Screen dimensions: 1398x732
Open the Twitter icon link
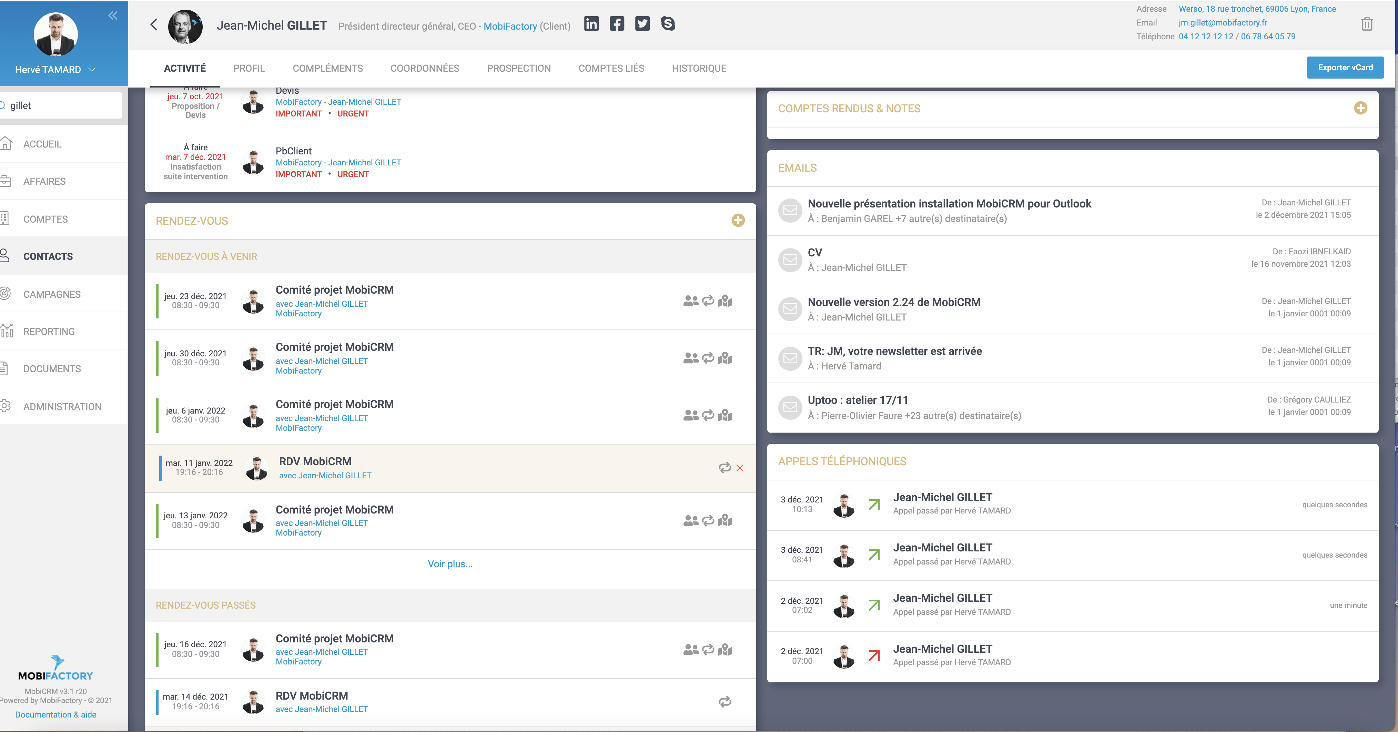[642, 23]
